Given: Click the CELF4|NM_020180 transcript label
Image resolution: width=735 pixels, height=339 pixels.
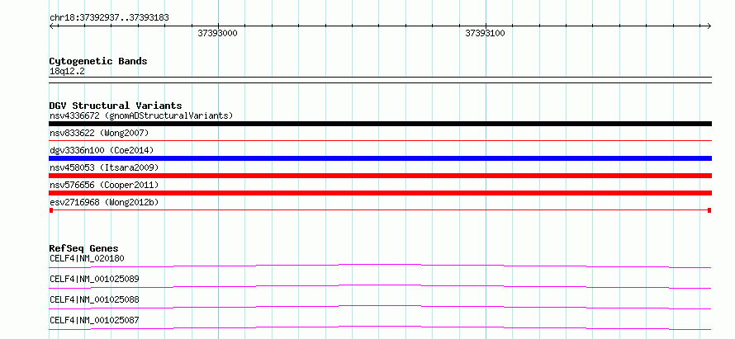Looking at the screenshot, I should pyautogui.click(x=87, y=258).
